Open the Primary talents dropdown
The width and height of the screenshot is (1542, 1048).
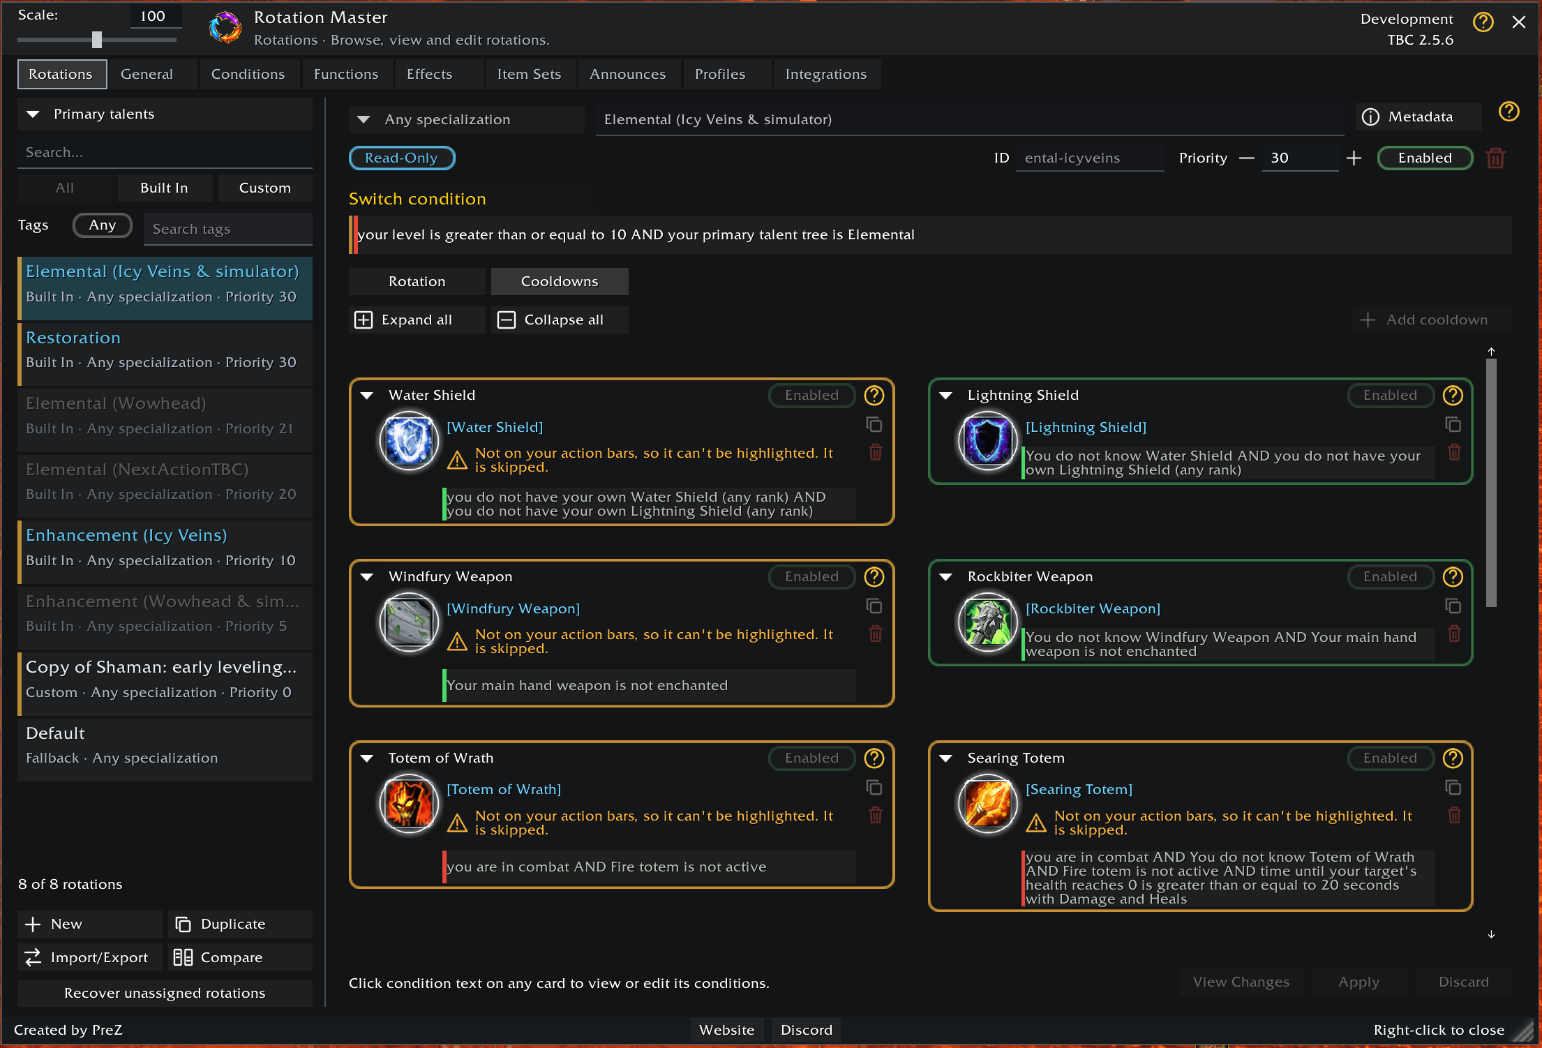[165, 114]
